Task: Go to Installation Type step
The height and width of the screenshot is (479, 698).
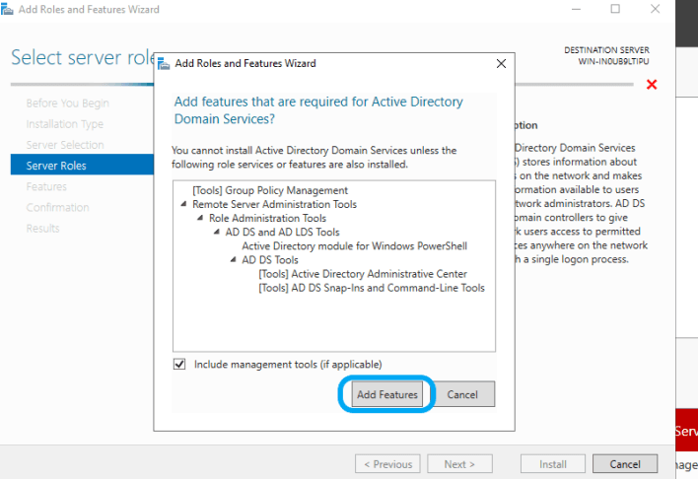Action: pyautogui.click(x=64, y=124)
